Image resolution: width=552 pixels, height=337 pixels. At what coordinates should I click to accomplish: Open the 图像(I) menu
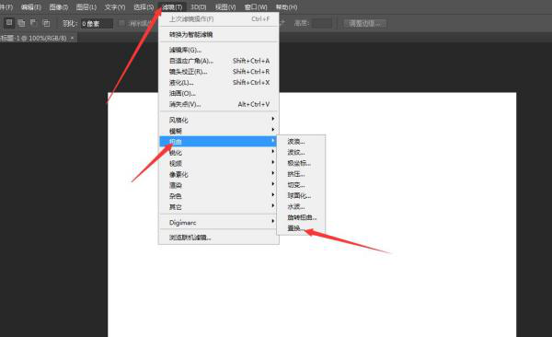pyautogui.click(x=59, y=7)
